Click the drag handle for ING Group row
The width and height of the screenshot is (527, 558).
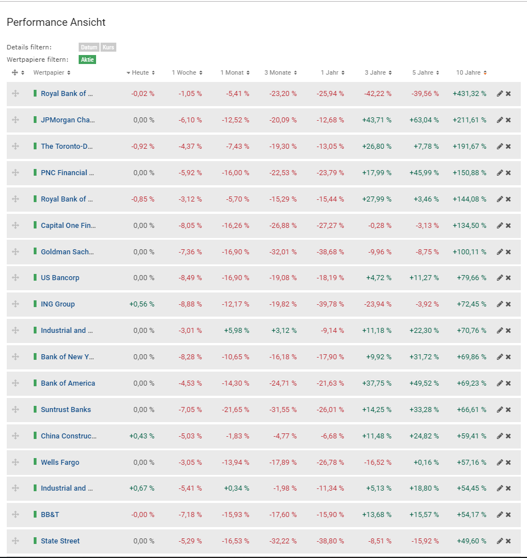tap(15, 304)
